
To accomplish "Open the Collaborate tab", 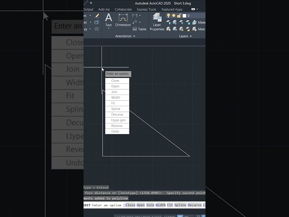I will point(123,9).
